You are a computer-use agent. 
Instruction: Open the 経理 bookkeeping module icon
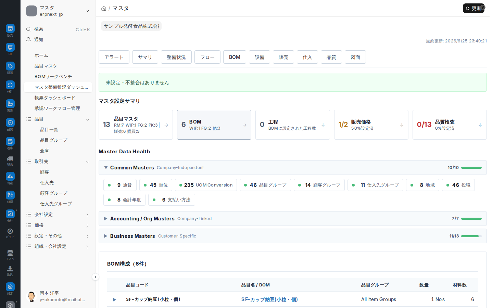coord(10,195)
